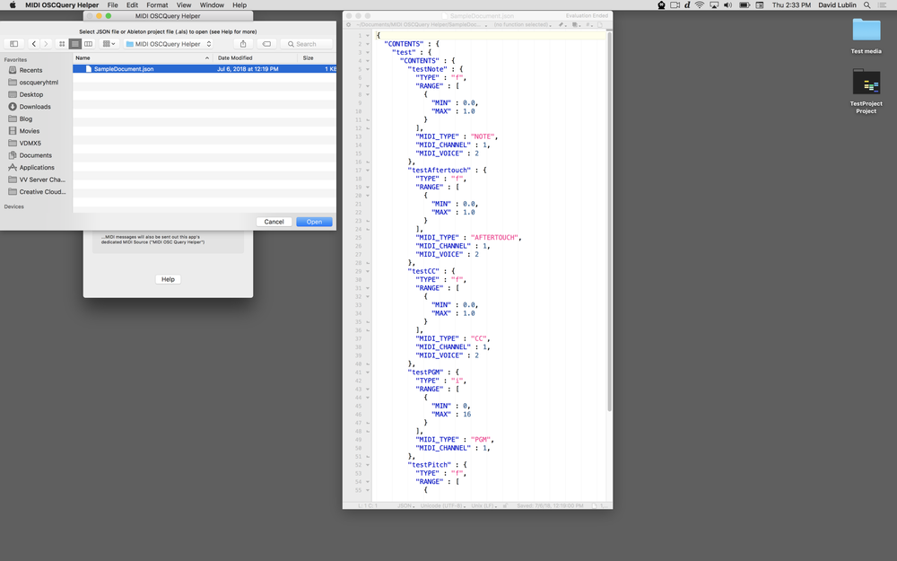The width and height of the screenshot is (897, 561).
Task: Open the editor gear icon menu
Action: tap(348, 25)
